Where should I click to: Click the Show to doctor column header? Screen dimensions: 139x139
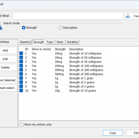pyautogui.click(x=42, y=49)
